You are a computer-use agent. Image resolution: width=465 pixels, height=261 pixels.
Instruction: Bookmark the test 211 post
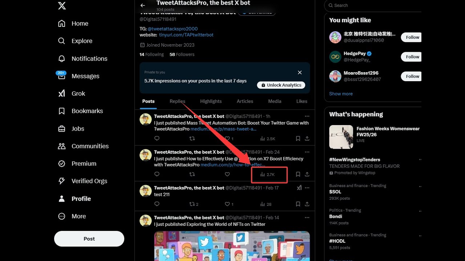(298, 204)
